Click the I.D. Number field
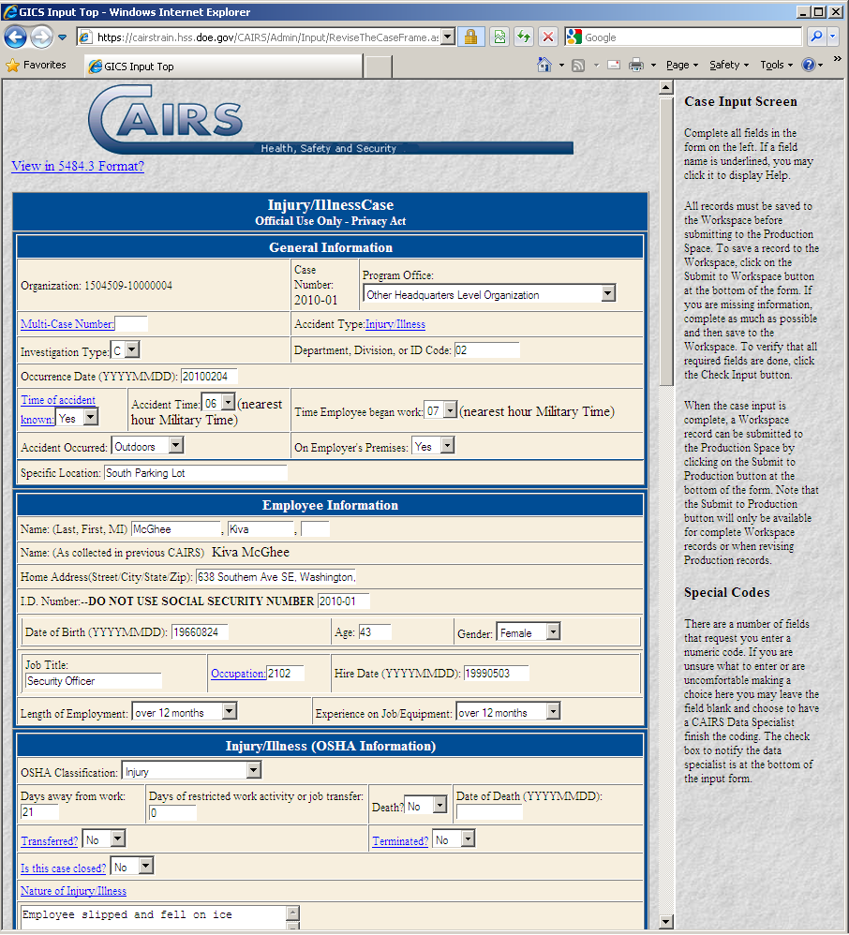The height and width of the screenshot is (935, 849). 344,601
